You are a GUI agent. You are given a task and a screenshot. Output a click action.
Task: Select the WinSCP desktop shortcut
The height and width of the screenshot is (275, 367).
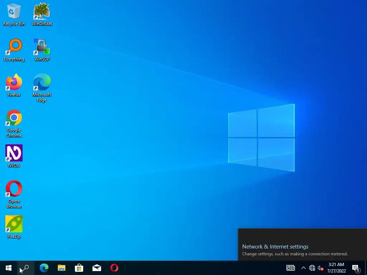42,50
